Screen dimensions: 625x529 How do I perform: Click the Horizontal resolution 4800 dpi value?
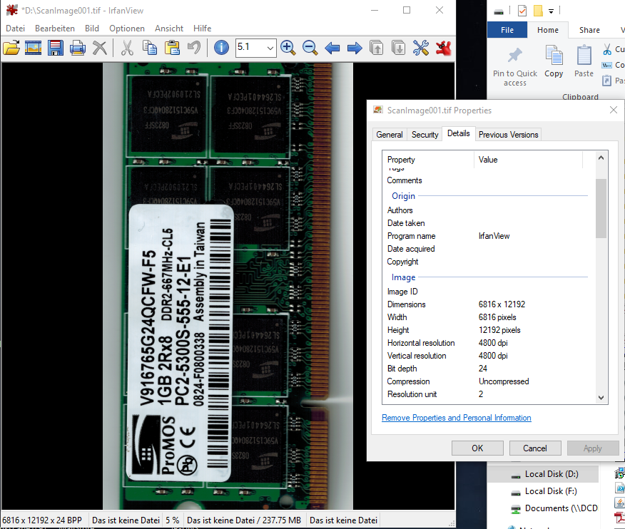[493, 343]
